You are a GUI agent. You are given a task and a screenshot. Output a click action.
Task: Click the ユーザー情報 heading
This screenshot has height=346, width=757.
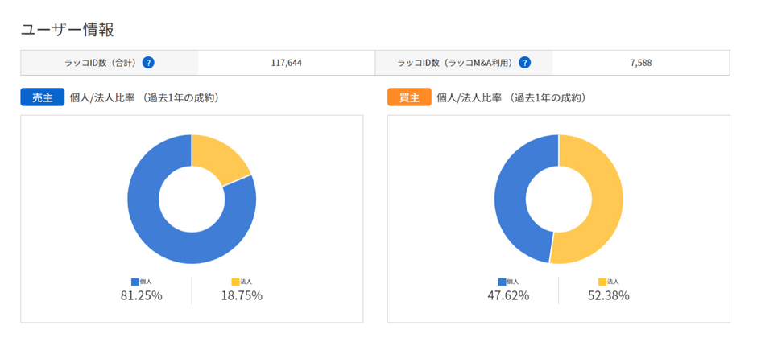click(67, 30)
